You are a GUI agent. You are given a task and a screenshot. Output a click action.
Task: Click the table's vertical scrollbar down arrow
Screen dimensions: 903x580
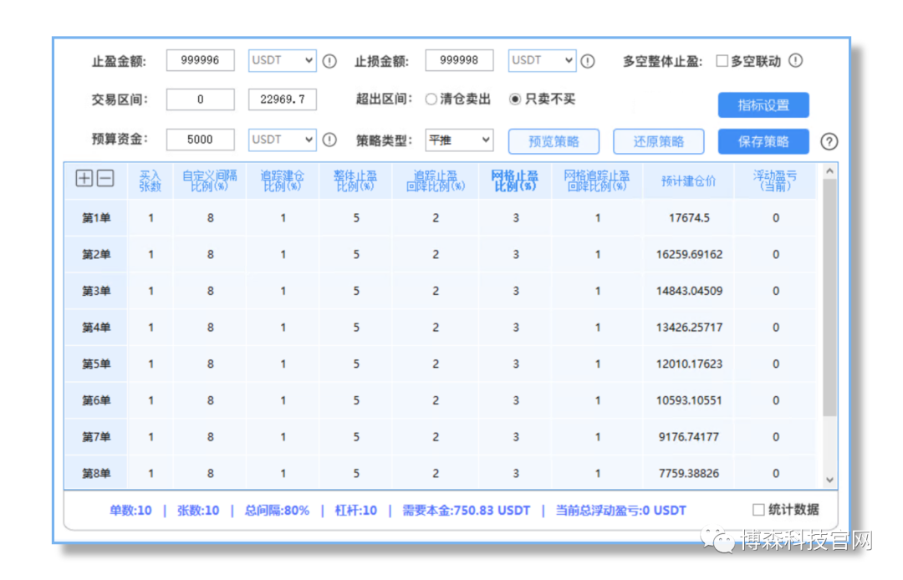tap(829, 481)
